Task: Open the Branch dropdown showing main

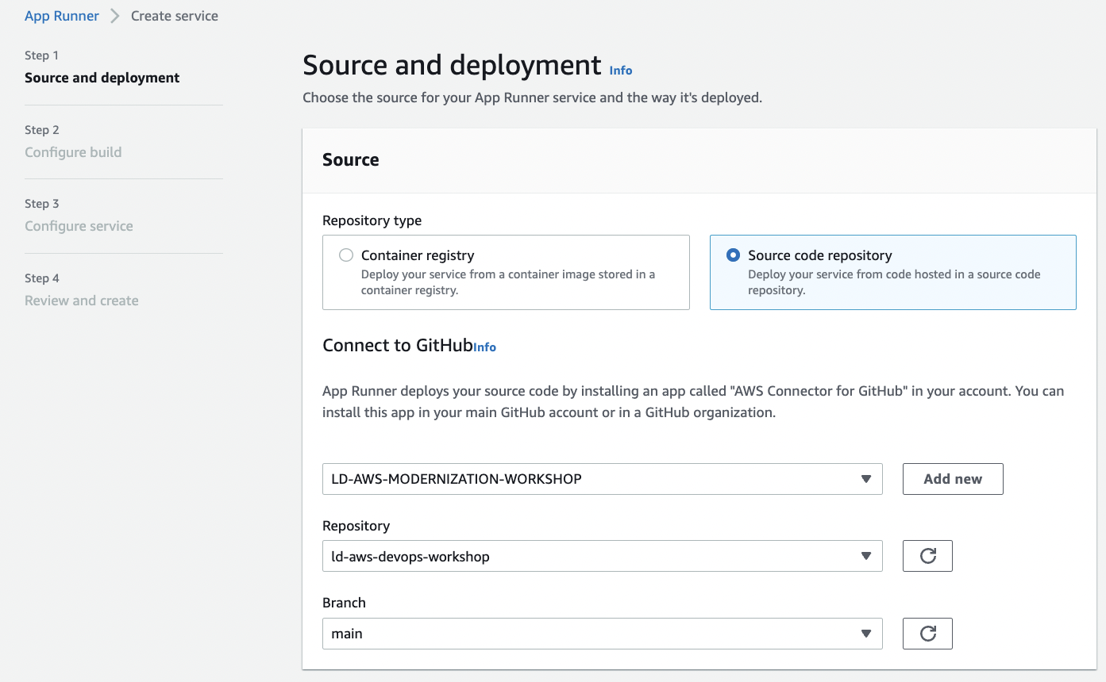Action: coord(602,634)
